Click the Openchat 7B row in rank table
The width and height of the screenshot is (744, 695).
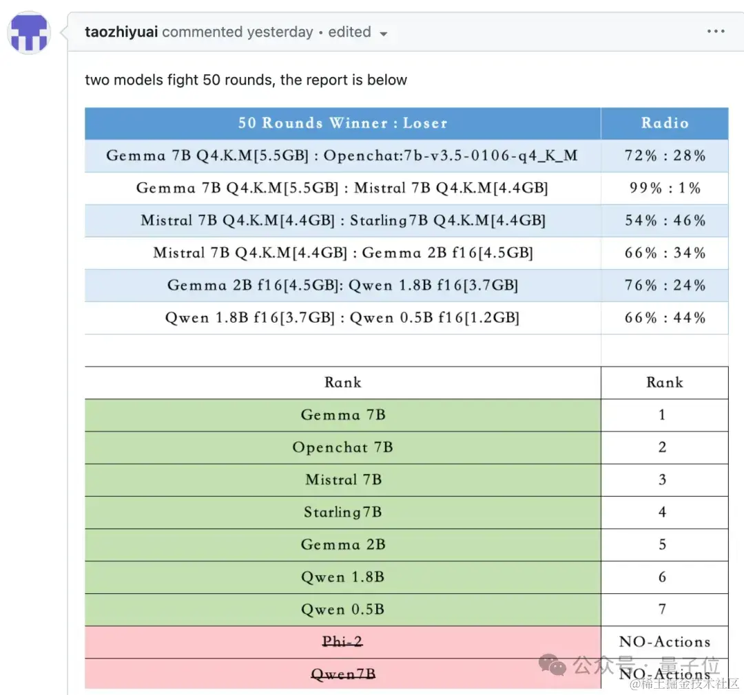[342, 447]
